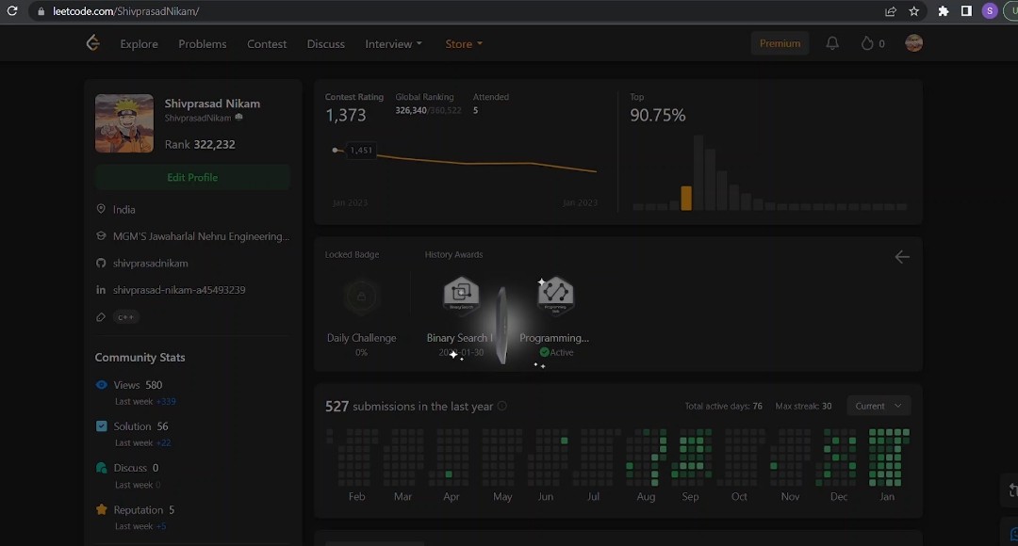Open the Chrome profile avatar S
The width and height of the screenshot is (1018, 546).
(x=990, y=11)
